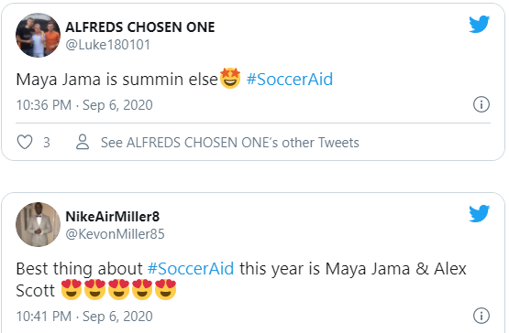The width and height of the screenshot is (509, 333).
Task: Click the person icon beside See other Tweets
Action: click(x=83, y=142)
